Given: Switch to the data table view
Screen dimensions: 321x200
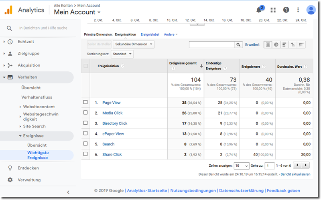Looking at the screenshot, I should pos(268,44).
